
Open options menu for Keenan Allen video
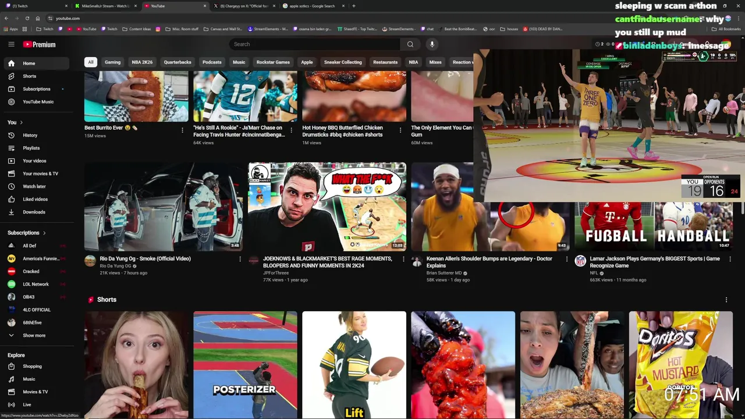(x=567, y=259)
